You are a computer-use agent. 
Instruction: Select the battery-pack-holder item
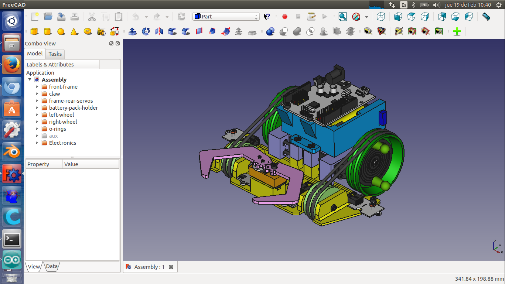[x=73, y=108]
